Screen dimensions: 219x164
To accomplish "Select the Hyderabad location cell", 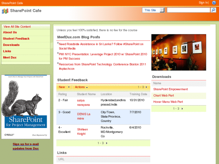I will [113, 102].
